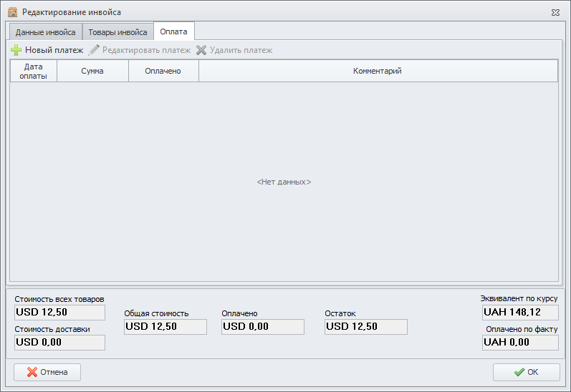Click the Стоимость всех товаров field
This screenshot has width=571, height=392.
[x=59, y=313]
